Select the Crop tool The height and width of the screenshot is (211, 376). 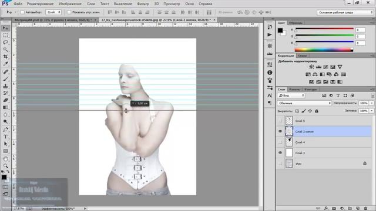pos(5,57)
